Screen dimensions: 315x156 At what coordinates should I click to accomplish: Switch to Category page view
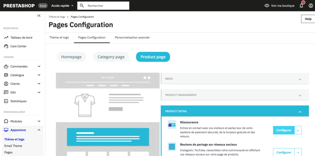coord(111,57)
